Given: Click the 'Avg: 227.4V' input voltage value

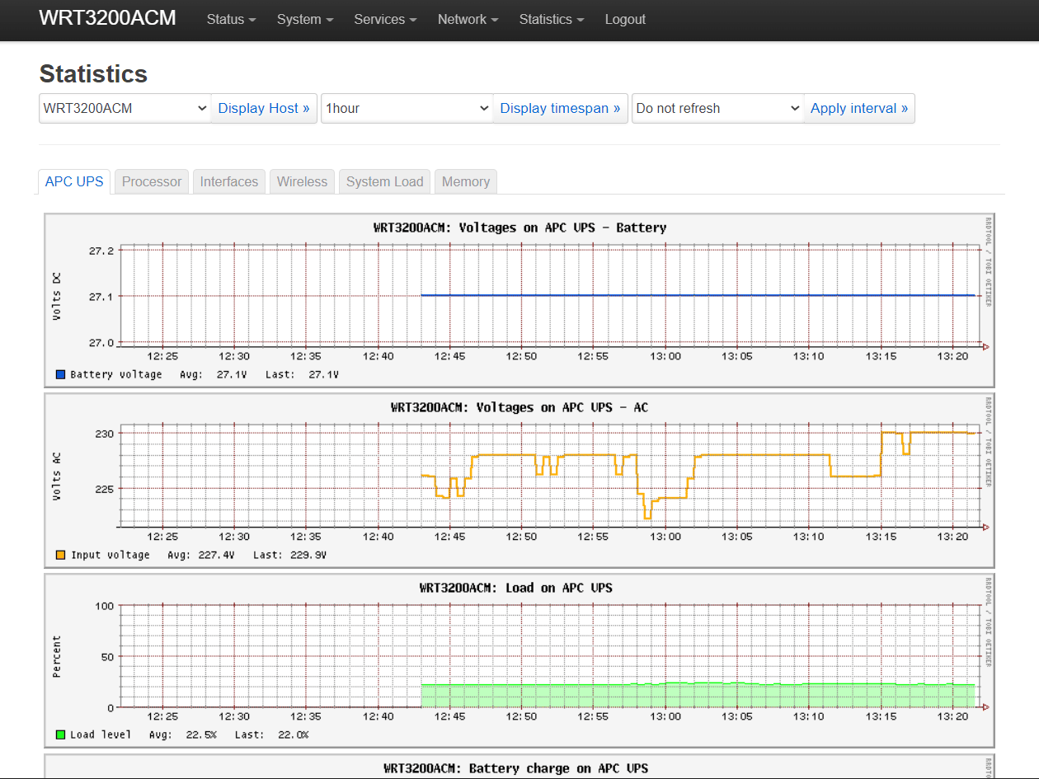Looking at the screenshot, I should [x=201, y=555].
